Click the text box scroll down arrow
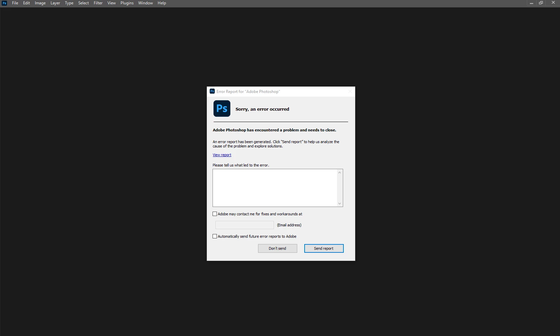This screenshot has width=560, height=336. 340,203
